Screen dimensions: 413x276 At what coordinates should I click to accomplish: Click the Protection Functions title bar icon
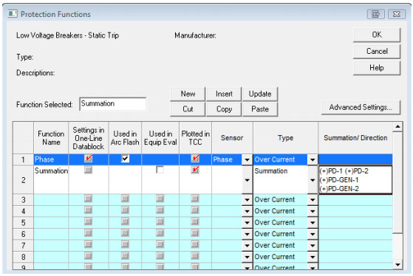tap(13, 14)
